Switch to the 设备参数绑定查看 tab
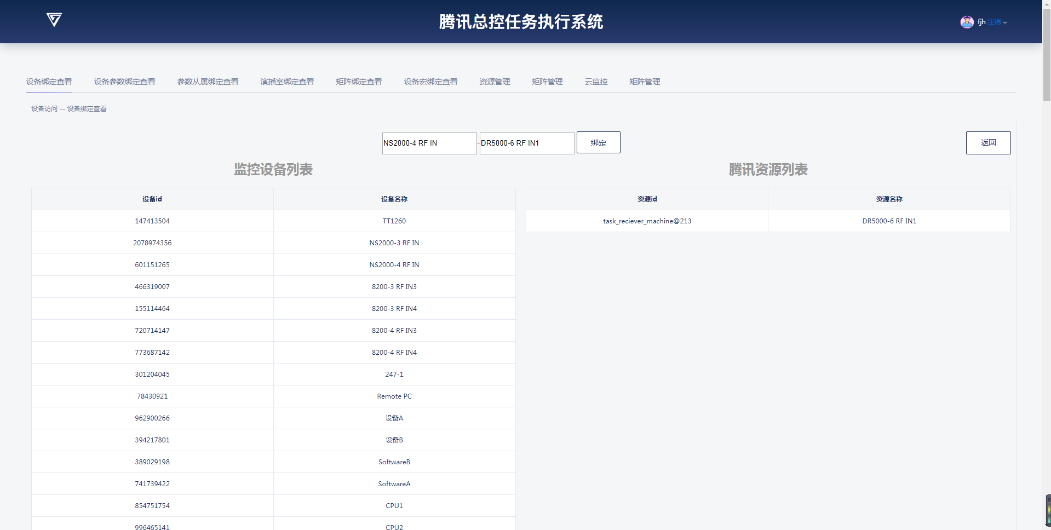 tap(124, 82)
